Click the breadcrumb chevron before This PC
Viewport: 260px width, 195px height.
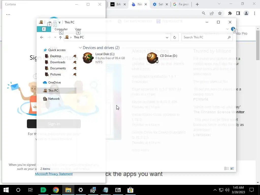click(x=71, y=37)
